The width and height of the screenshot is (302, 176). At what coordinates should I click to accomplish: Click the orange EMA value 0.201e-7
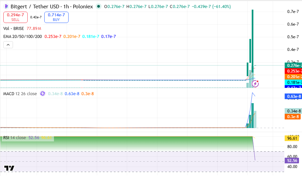coord(72,37)
